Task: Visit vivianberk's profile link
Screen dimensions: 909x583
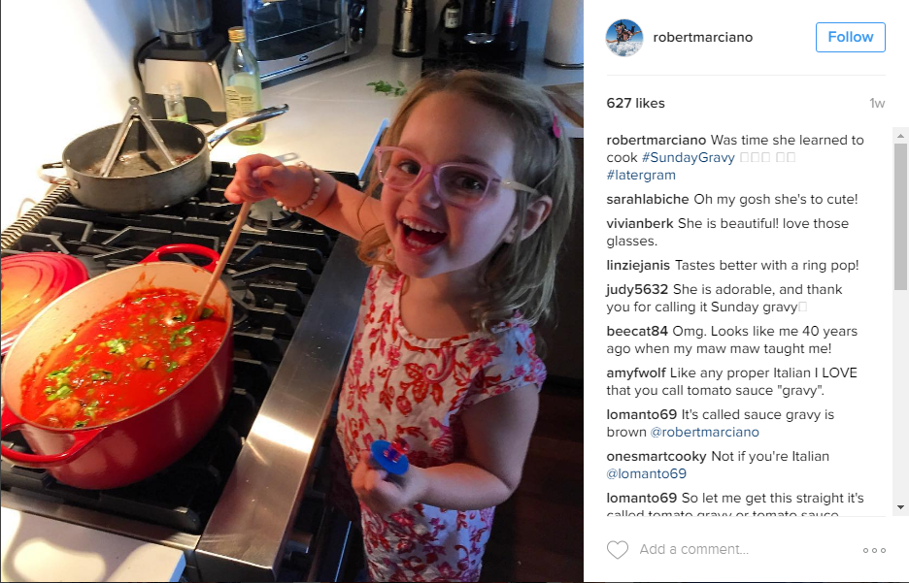Action: [x=640, y=223]
